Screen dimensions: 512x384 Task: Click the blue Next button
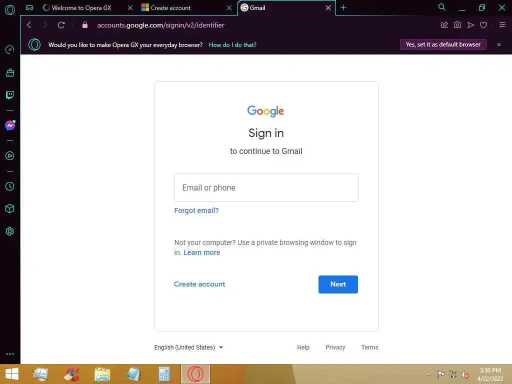(338, 284)
